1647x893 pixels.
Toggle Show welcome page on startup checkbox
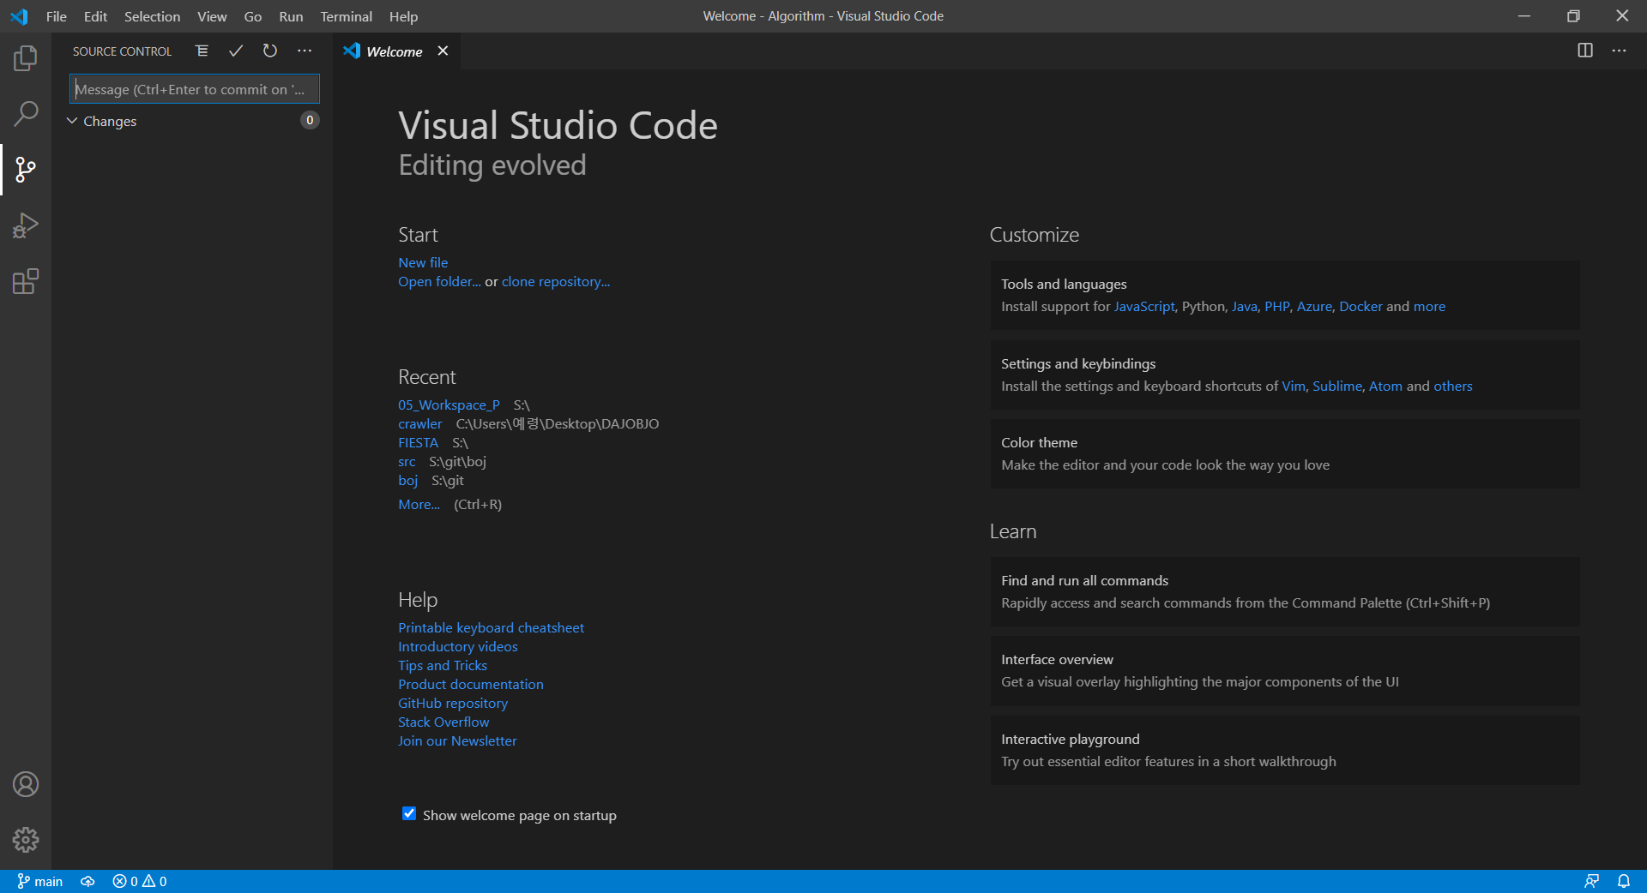(x=409, y=814)
